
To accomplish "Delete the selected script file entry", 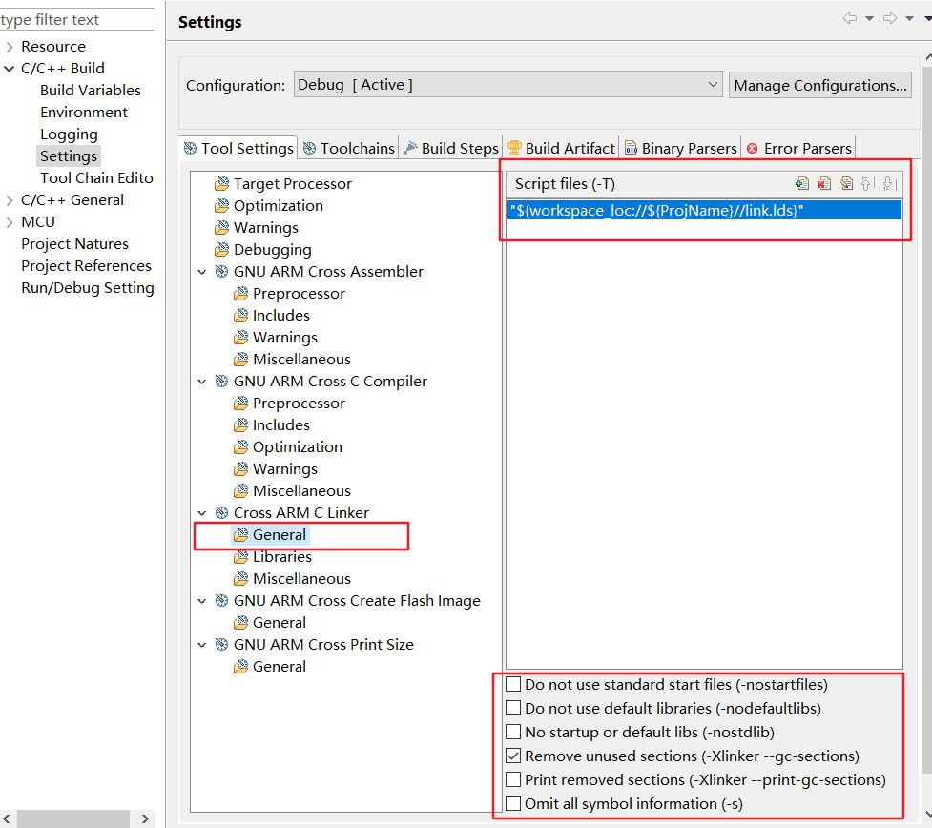I will tap(824, 184).
